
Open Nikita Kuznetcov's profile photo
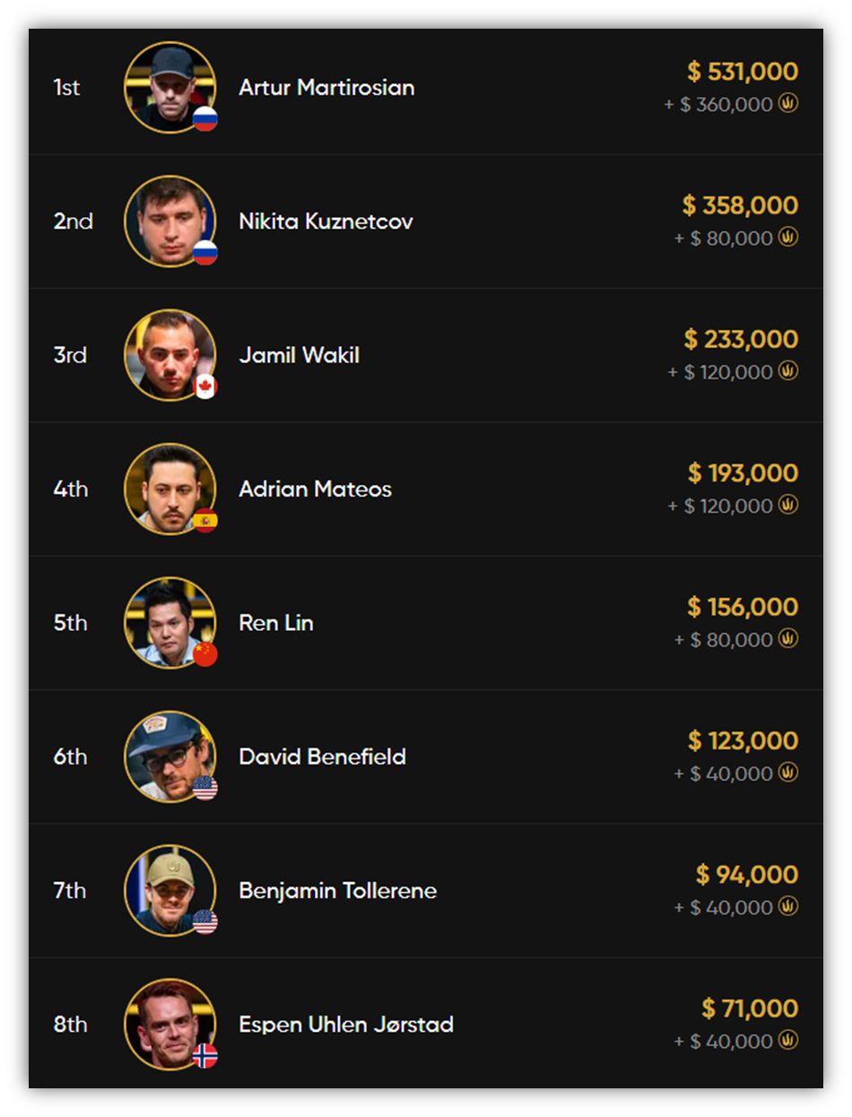170,221
